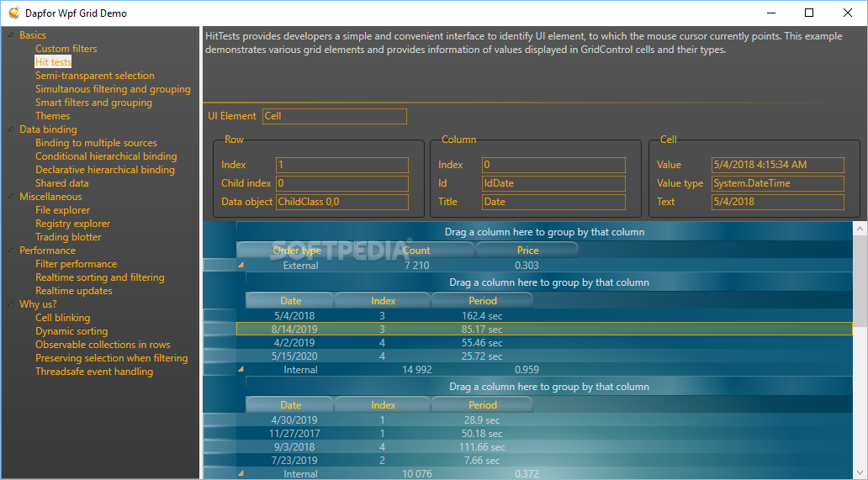Sort by Date header under Internal 14 992
Image resolution: width=868 pixels, height=480 pixels.
[x=290, y=405]
